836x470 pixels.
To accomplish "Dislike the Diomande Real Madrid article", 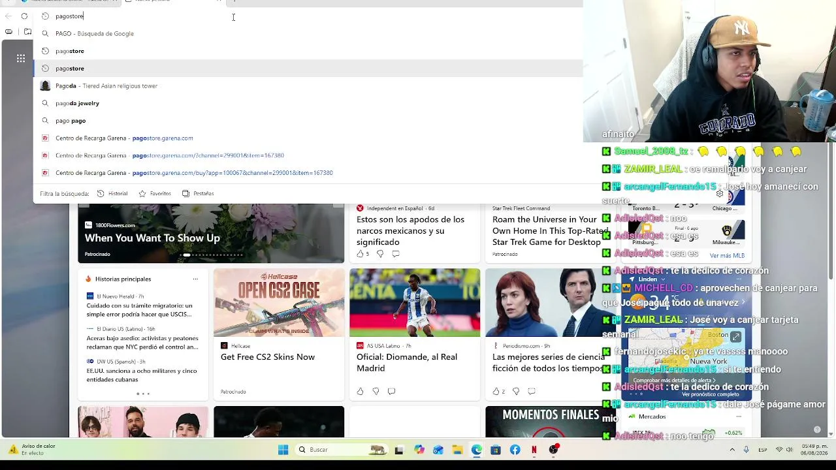I will pos(376,391).
